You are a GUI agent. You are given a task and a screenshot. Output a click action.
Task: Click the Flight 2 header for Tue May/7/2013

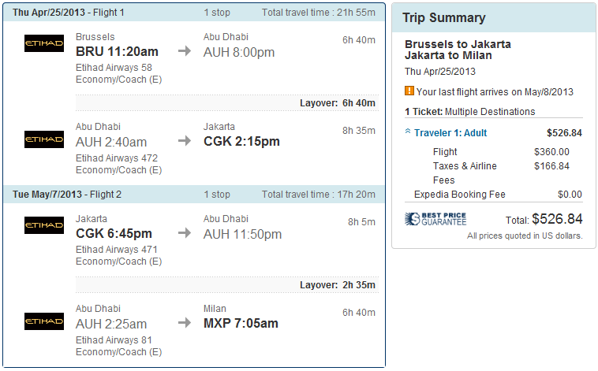pyautogui.click(x=69, y=194)
